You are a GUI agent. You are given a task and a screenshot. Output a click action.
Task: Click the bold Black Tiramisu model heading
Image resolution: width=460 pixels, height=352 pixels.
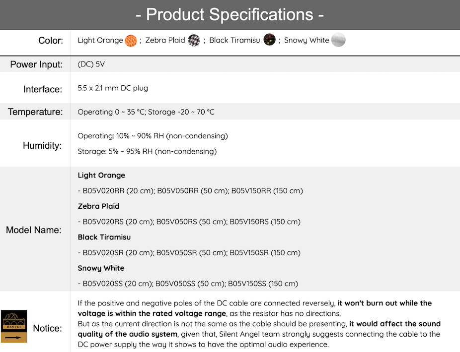[x=104, y=237]
